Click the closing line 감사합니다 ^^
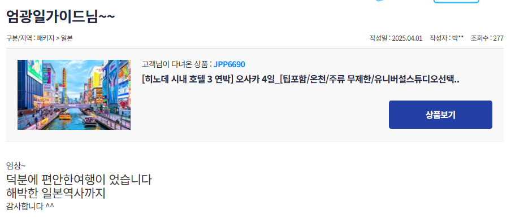511x218 pixels. 30,206
